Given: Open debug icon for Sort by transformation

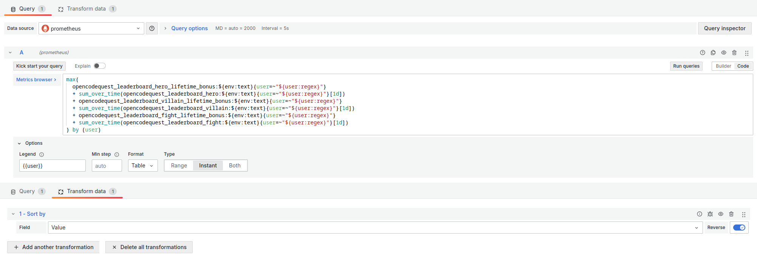Looking at the screenshot, I should tap(710, 214).
